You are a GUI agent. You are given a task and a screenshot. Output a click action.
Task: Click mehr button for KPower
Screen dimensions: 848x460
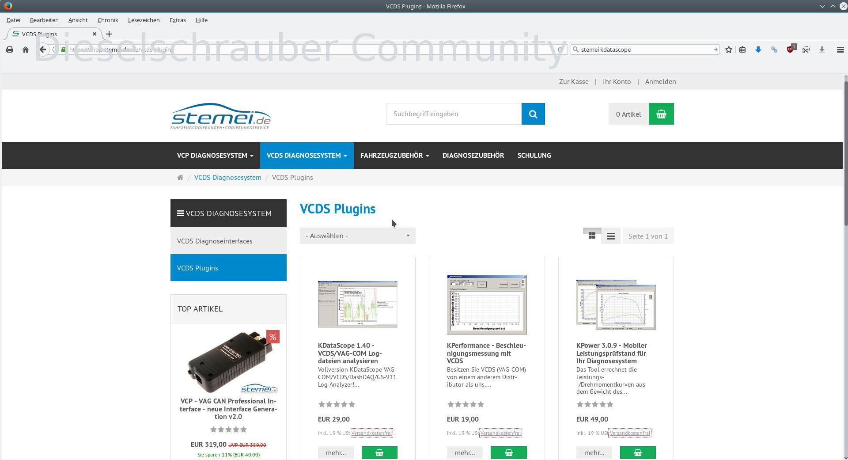point(594,452)
